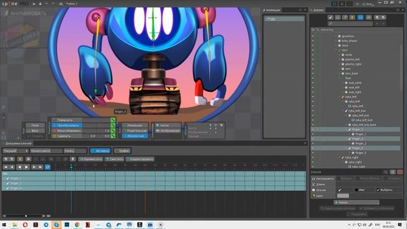Key translation with green button beside Преобразовать
This screenshot has height=229, width=407.
[x=113, y=125]
